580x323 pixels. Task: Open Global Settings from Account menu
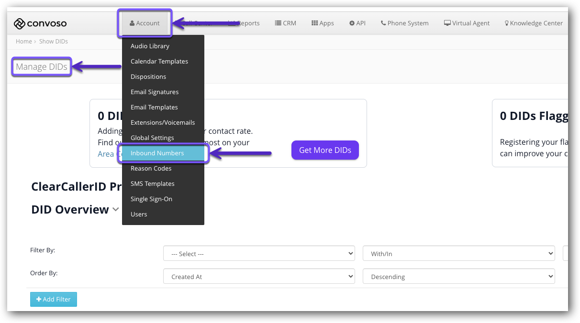pos(152,138)
